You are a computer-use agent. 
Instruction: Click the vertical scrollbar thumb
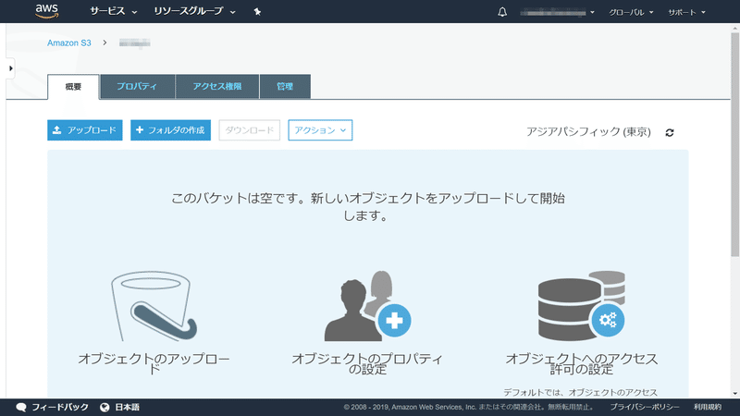click(734, 144)
